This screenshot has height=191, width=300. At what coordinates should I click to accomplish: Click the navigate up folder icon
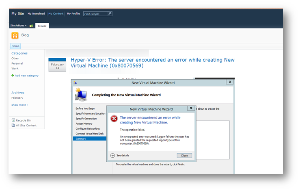(31, 26)
